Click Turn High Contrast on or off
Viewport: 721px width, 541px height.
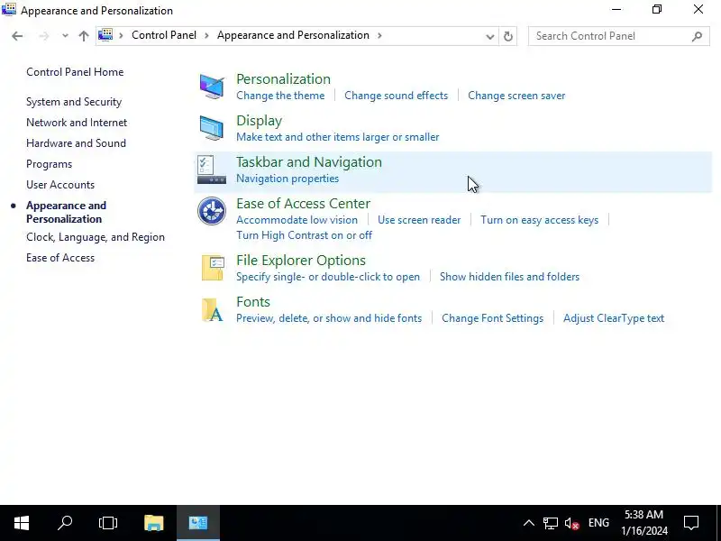(304, 235)
